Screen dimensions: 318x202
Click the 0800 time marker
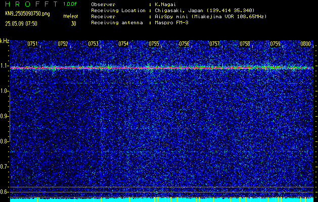pyautogui.click(x=306, y=44)
